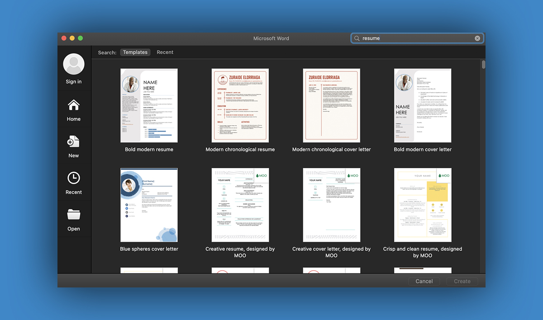Open the Bold modern resume template
This screenshot has height=320, width=543.
pos(149,105)
